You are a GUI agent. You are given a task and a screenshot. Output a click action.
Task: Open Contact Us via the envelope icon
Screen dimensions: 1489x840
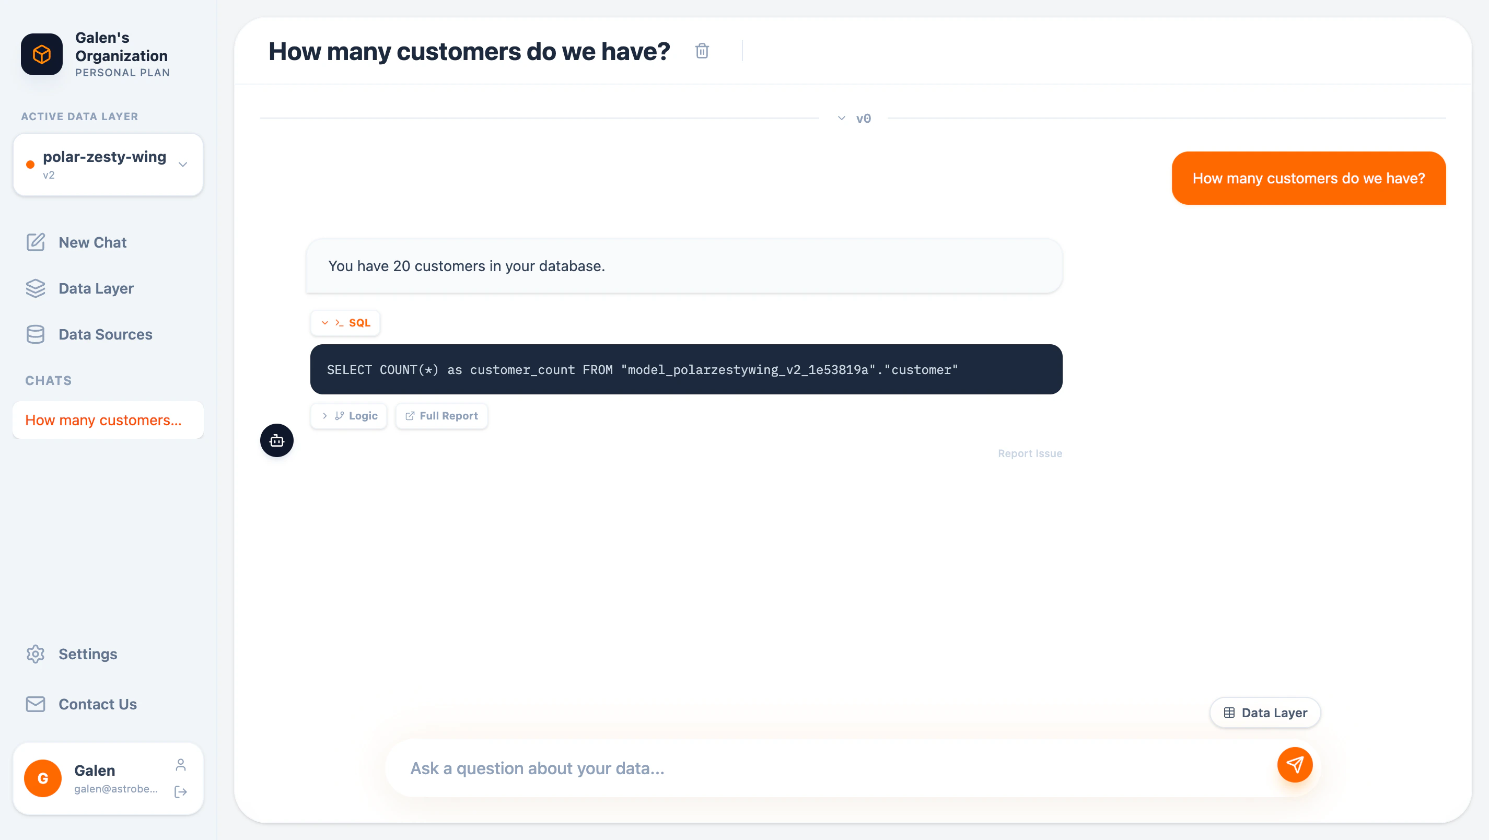tap(35, 704)
